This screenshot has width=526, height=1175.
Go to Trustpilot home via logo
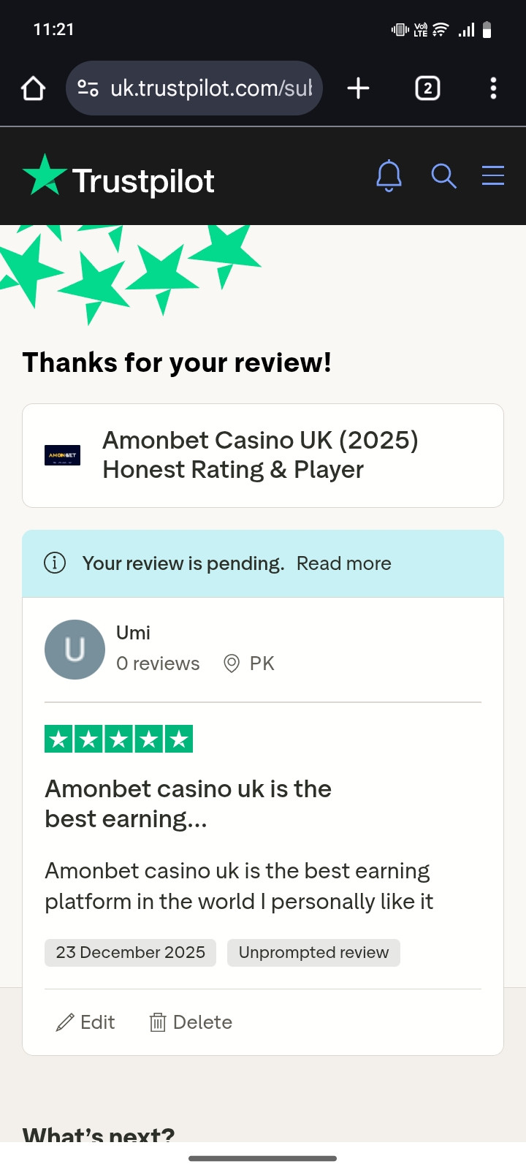(119, 179)
